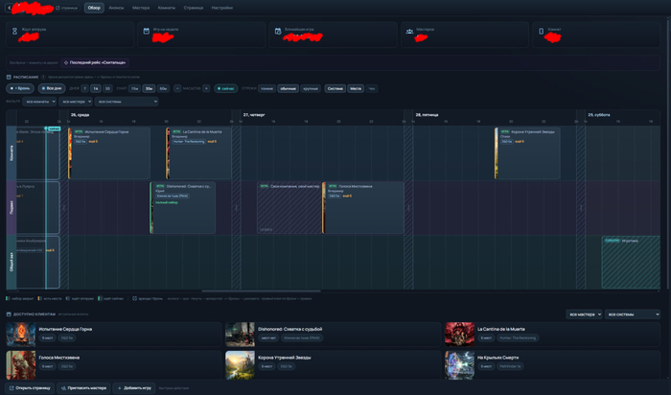Click the icon on 'Открыть страницу' button
Image resolution: width=671 pixels, height=395 pixels.
tap(12, 388)
